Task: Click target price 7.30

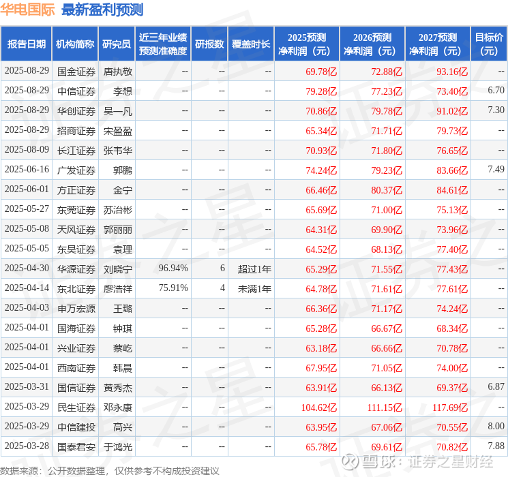Action: [496, 110]
